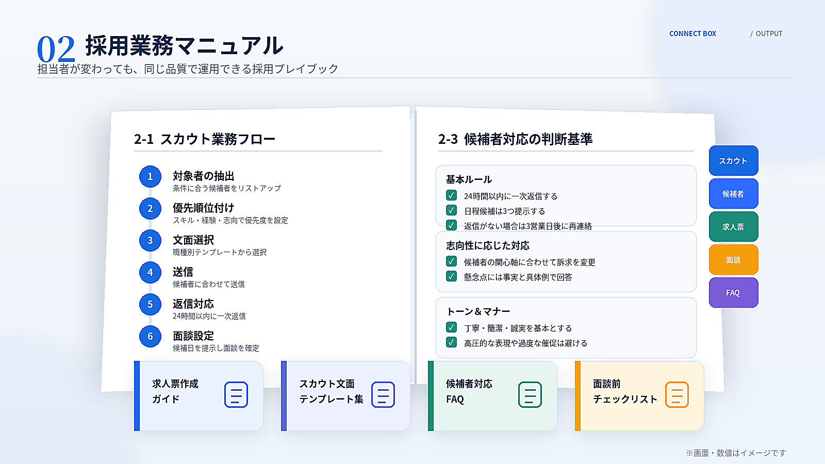Open the 求人票作成ガイド card
The height and width of the screenshot is (464, 825).
tap(199, 396)
